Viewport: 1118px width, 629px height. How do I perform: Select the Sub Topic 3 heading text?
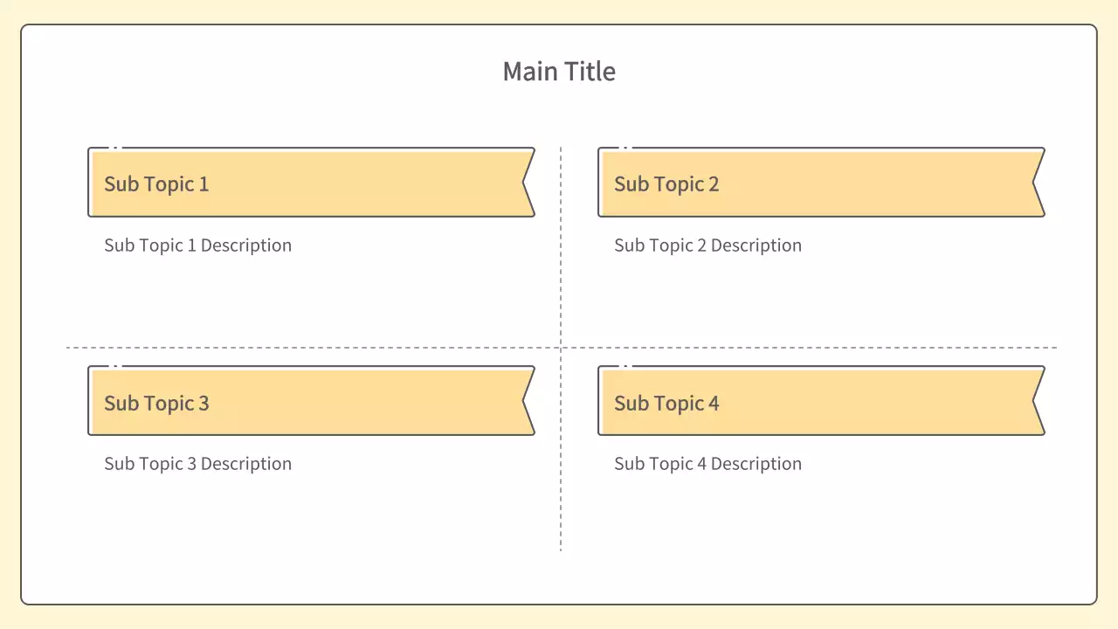(156, 404)
